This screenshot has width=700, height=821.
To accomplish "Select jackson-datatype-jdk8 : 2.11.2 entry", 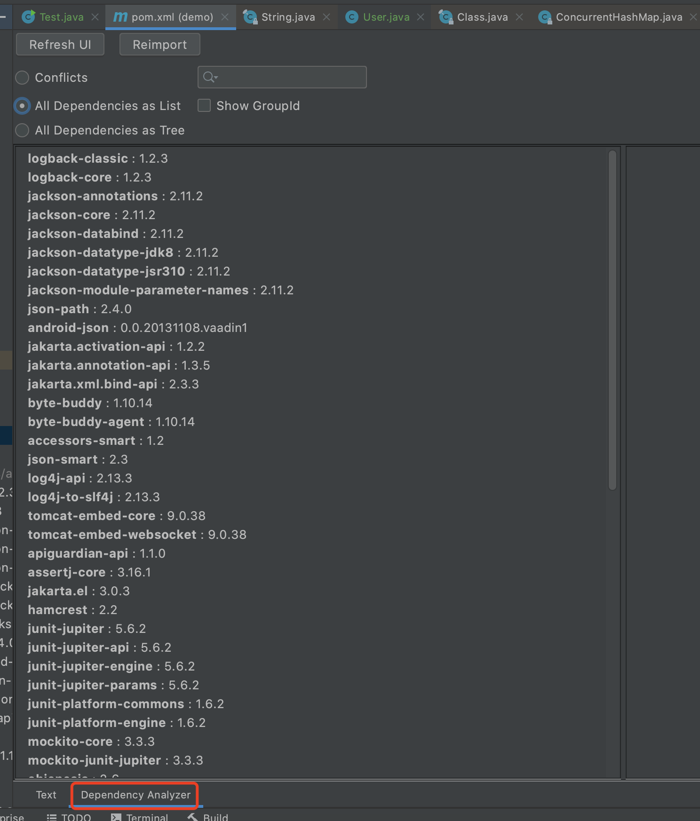I will point(123,253).
